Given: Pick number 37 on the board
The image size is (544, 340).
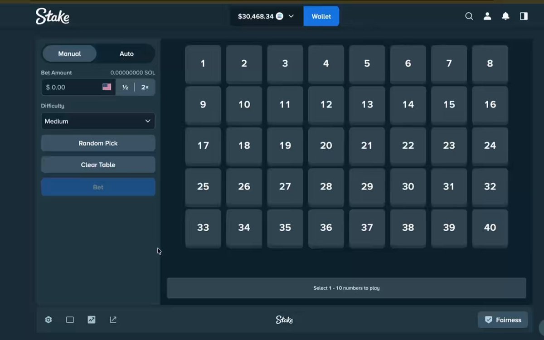Looking at the screenshot, I should [x=367, y=228].
